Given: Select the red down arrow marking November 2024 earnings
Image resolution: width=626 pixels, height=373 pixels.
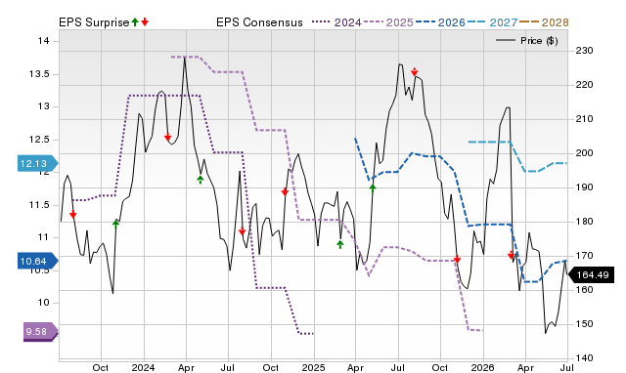Looking at the screenshot, I should click(285, 192).
